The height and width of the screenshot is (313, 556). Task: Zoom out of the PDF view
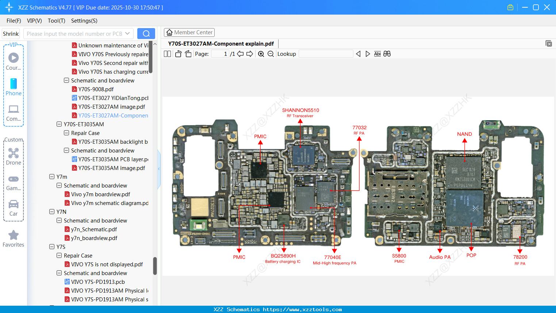tap(271, 54)
